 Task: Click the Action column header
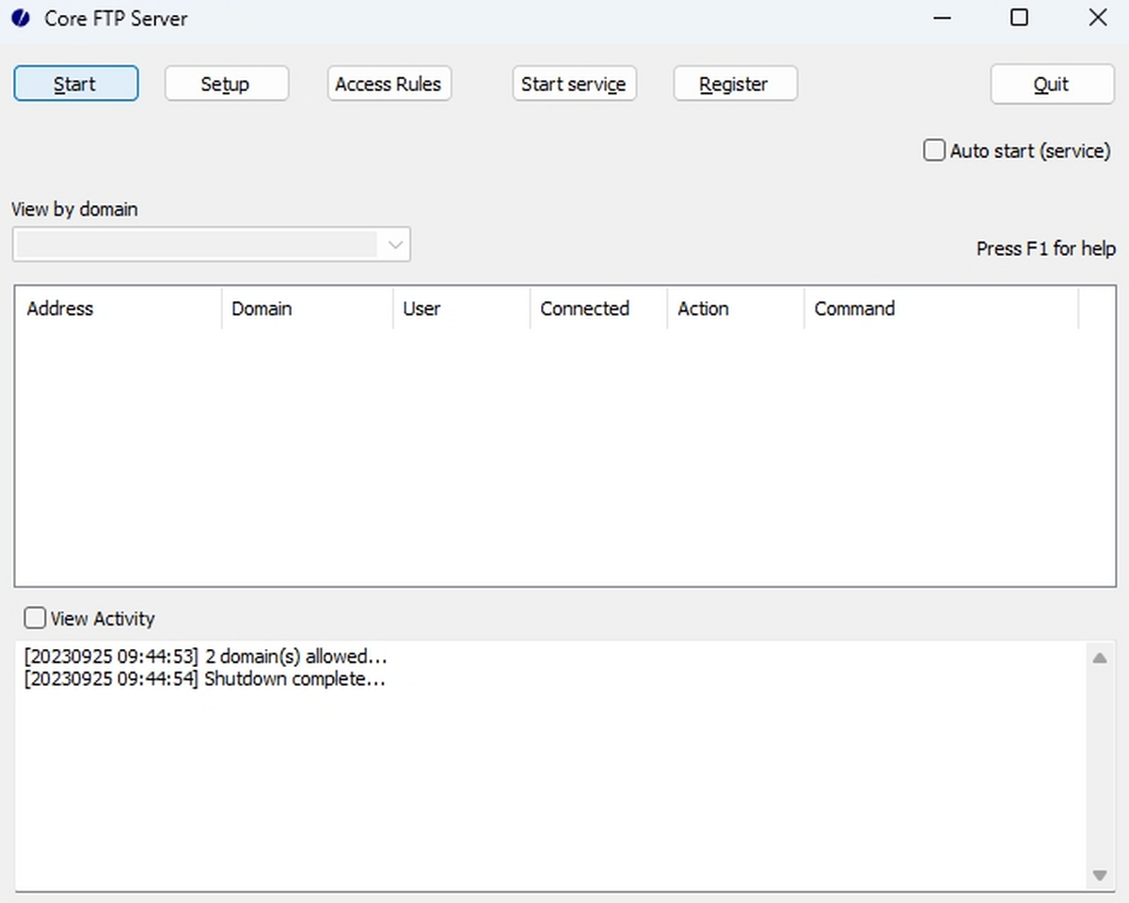point(703,309)
